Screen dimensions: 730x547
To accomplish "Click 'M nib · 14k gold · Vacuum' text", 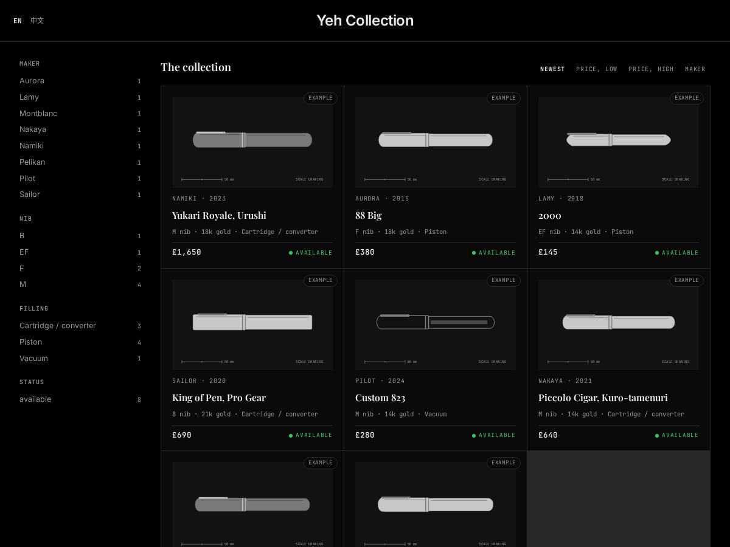I will [401, 415].
